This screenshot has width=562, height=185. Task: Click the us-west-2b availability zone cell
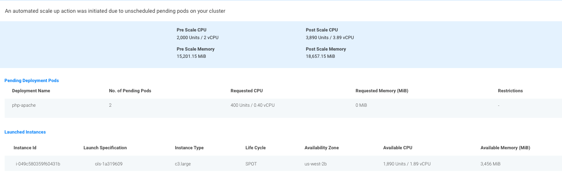pyautogui.click(x=316, y=164)
